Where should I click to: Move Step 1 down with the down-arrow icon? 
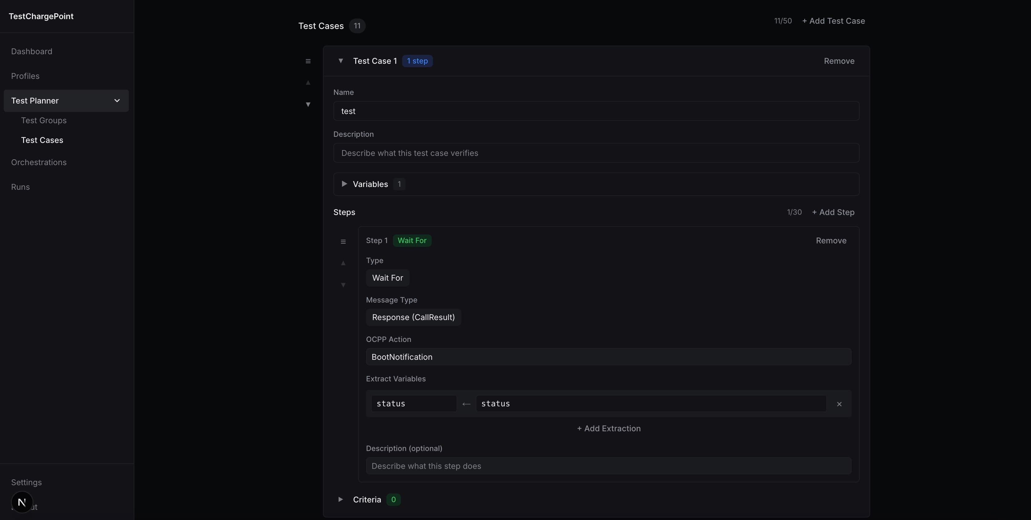point(343,285)
